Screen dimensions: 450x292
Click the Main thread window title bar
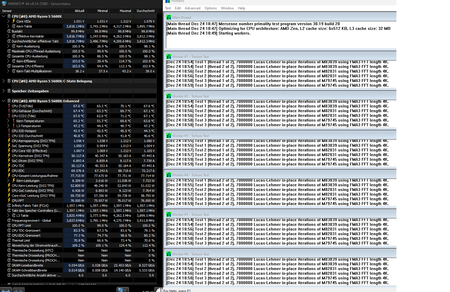(x=280, y=17)
